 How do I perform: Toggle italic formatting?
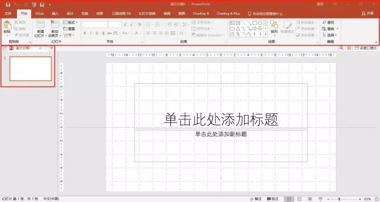(91, 33)
